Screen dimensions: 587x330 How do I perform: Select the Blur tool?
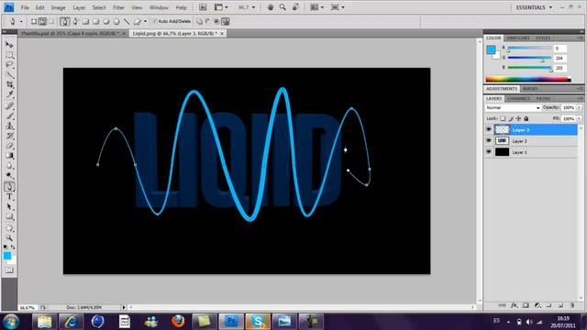9,165
